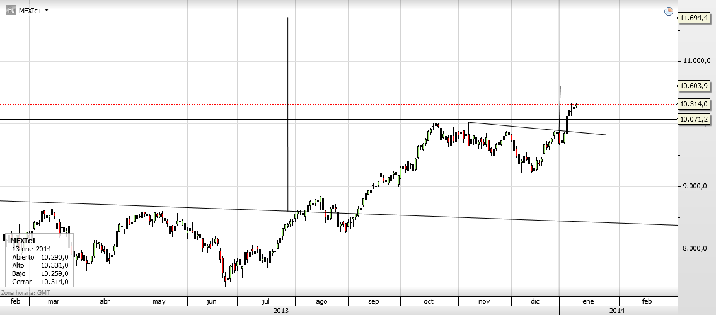The image size is (716, 315).
Task: Click the MFXIc1 symbol name in header
Action: coord(30,11)
